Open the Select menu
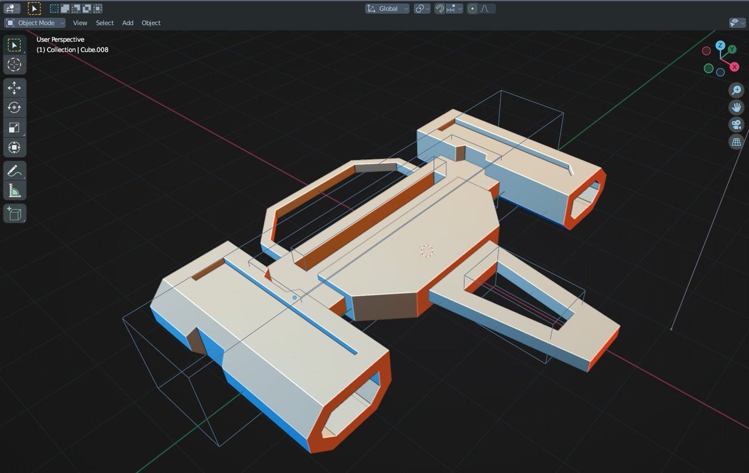Viewport: 749px width, 473px height. [x=105, y=23]
